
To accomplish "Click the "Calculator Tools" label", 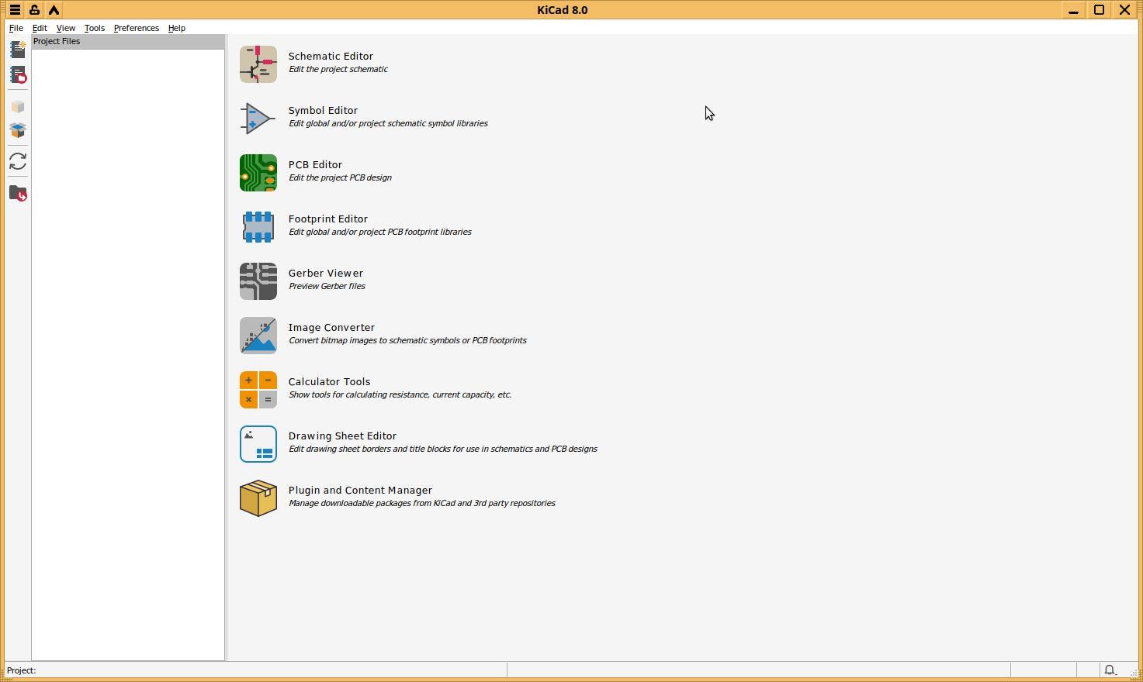I will 330,381.
